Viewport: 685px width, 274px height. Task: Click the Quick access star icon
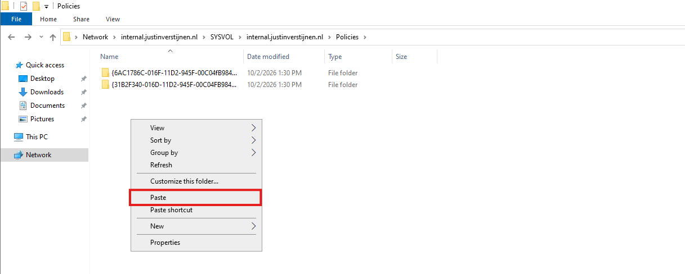19,65
